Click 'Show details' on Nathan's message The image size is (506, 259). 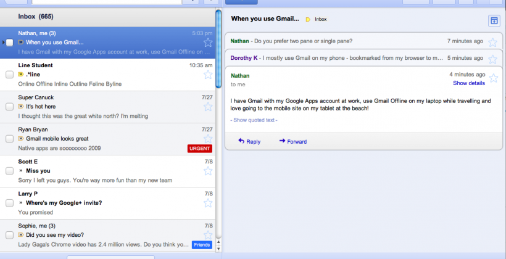[469, 83]
